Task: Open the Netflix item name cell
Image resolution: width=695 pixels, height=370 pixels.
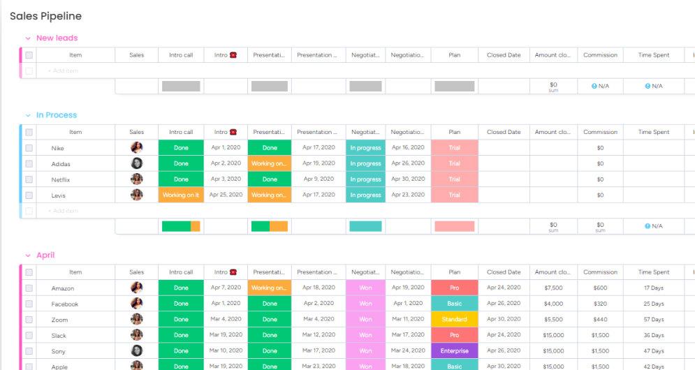Action: (61, 179)
